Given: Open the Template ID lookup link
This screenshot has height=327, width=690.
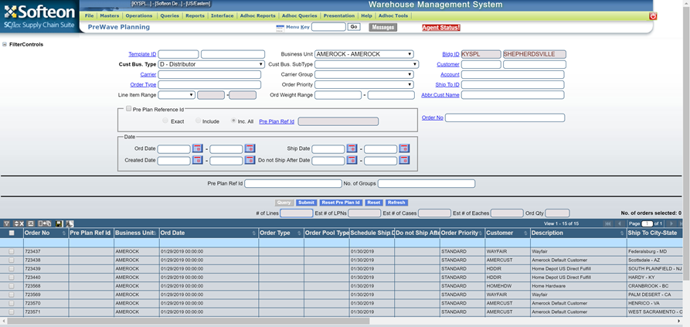Looking at the screenshot, I should point(142,54).
